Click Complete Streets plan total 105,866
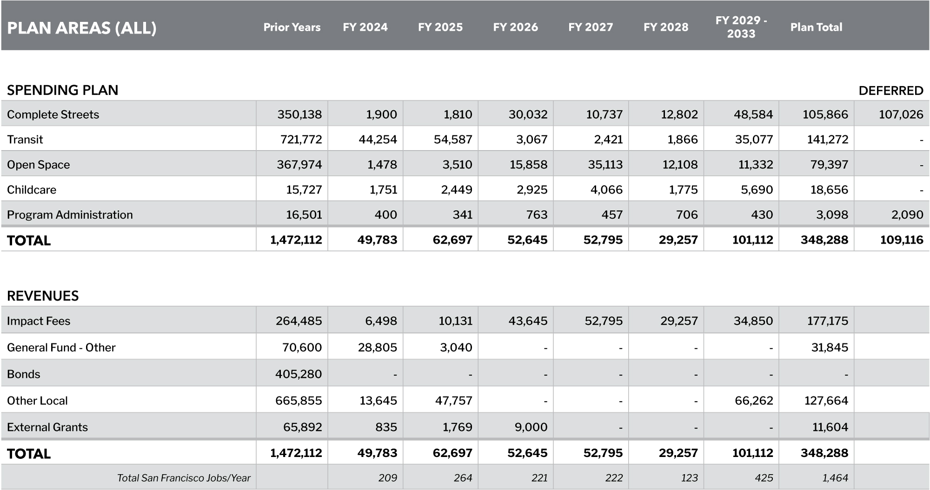 [x=825, y=114]
